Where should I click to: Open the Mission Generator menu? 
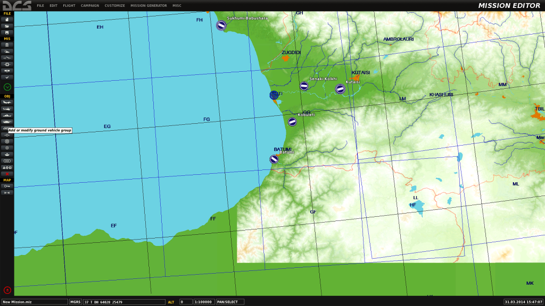(148, 6)
